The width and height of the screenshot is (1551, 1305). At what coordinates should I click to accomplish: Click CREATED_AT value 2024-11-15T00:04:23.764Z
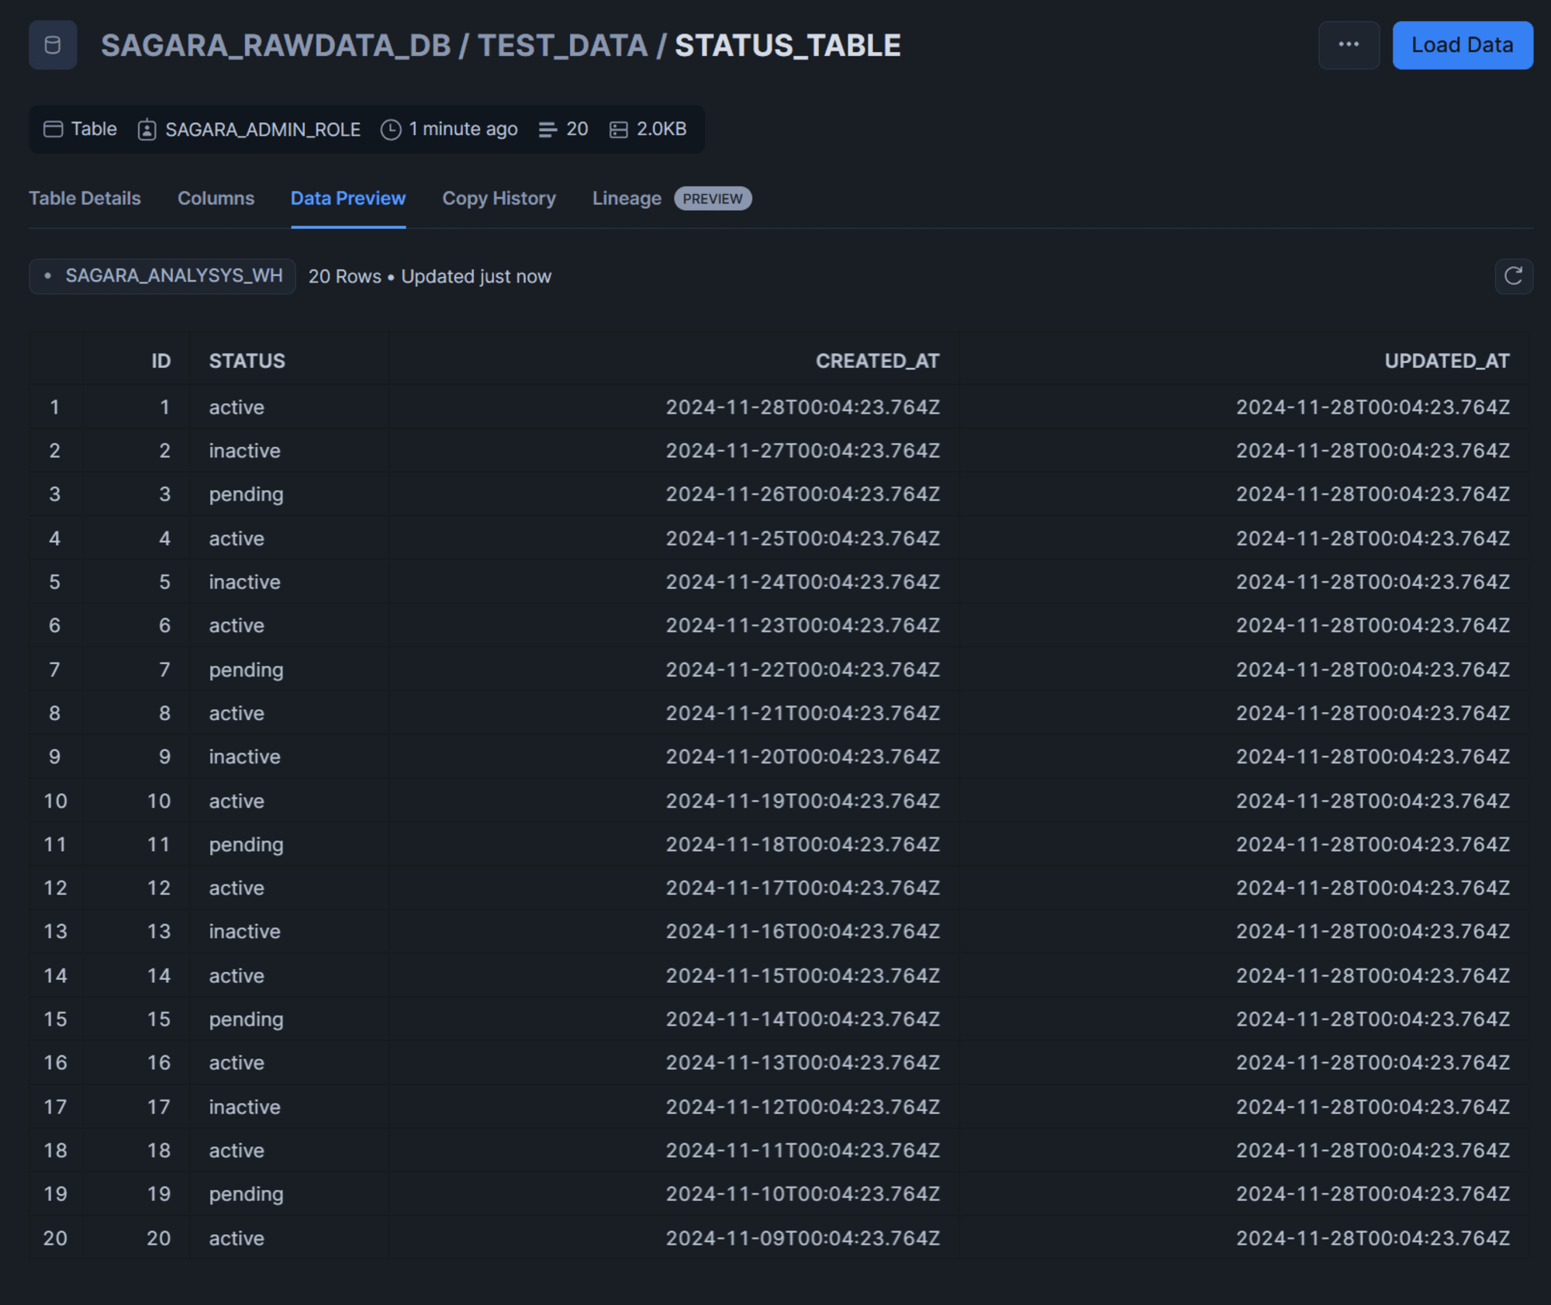tap(803, 975)
